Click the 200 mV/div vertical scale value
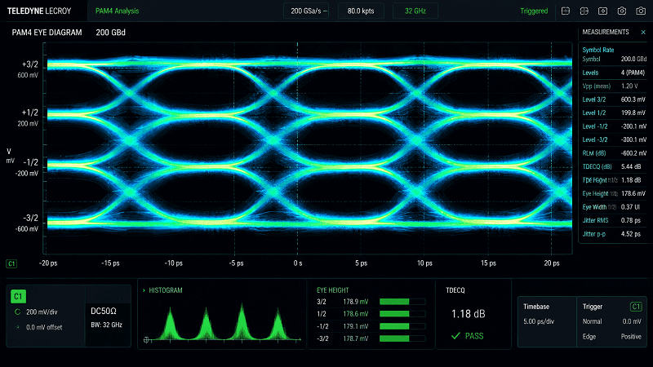Screen dimensions: 653x367 pos(42,312)
